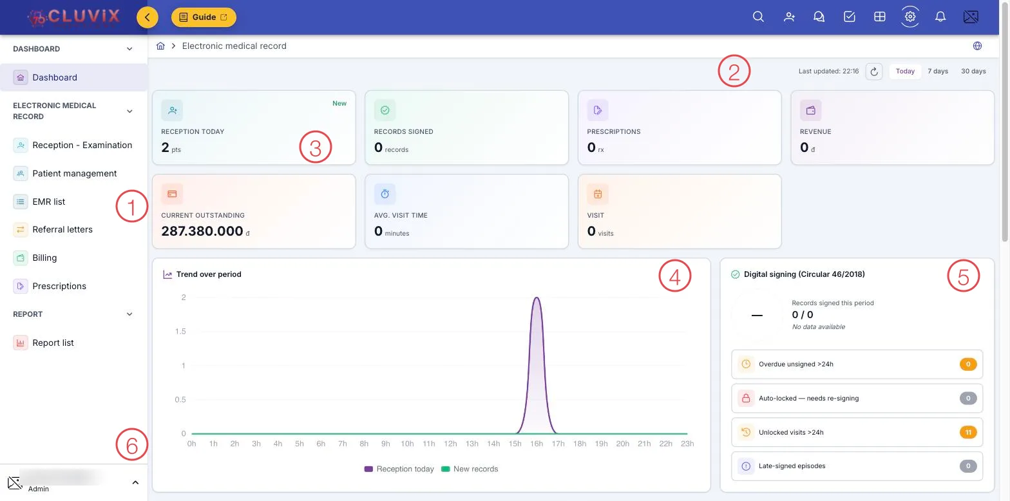Go to Billing in sidebar
1010x501 pixels.
click(73, 258)
